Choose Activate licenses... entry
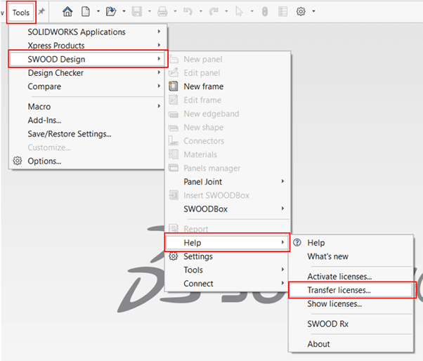Viewport: 423px width, 361px height. point(351,276)
